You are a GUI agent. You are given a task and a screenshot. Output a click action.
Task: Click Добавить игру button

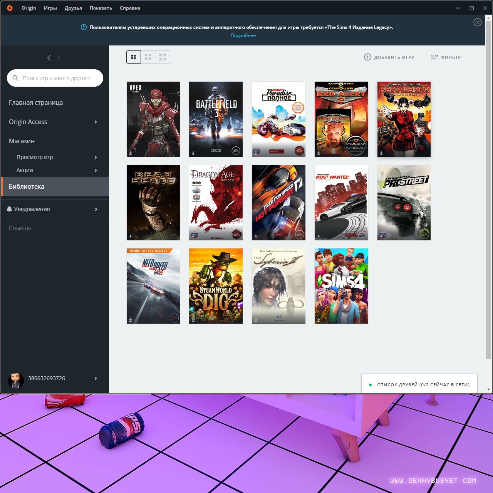coord(389,57)
